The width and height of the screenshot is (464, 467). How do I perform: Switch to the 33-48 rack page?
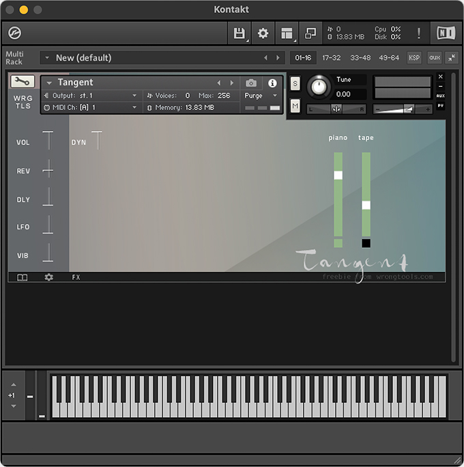(360, 58)
